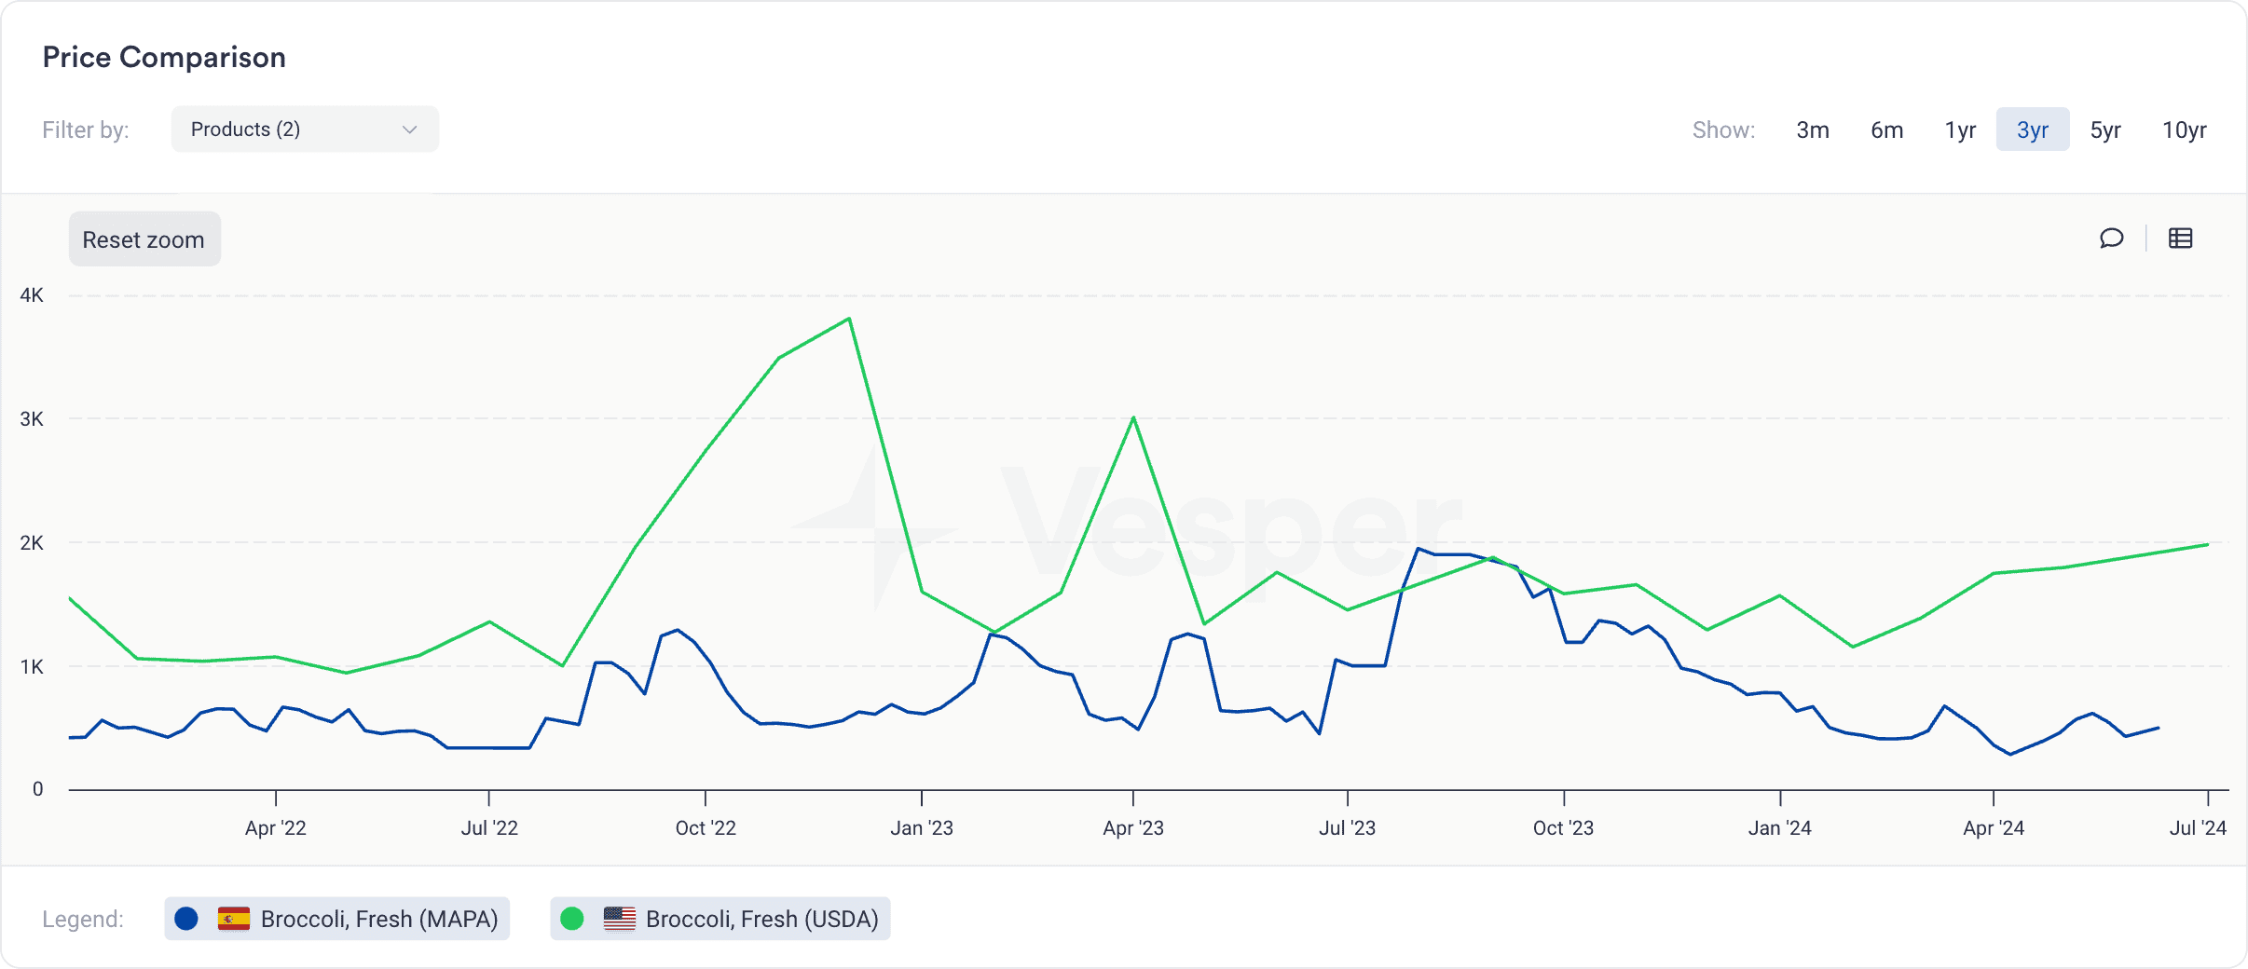Click the Jan '24 axis label
The height and width of the screenshot is (969, 2248).
1780,827
